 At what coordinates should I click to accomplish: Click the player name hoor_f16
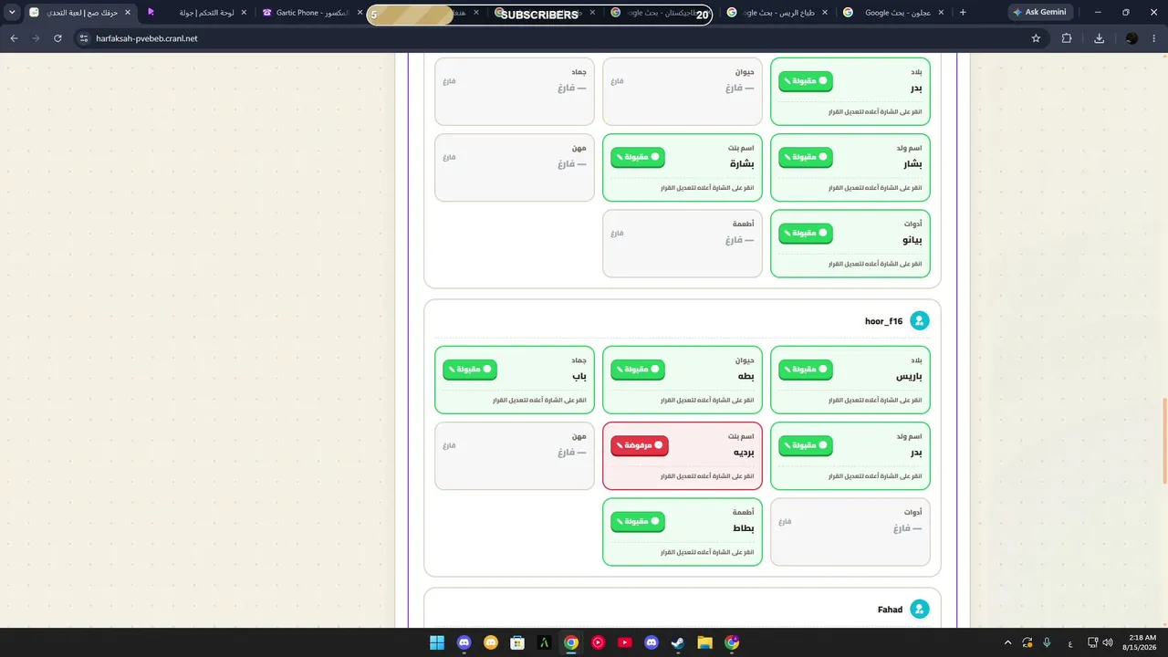[x=883, y=321]
